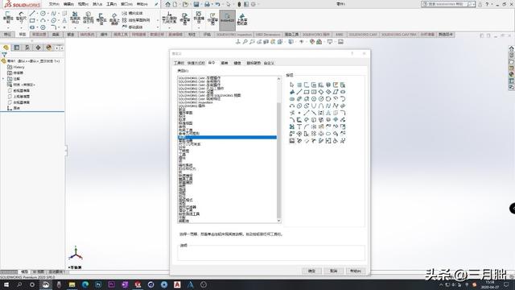Open the Rectangle tool dropdown arrow in ribbon
The image size is (515, 290).
[x=38, y=20]
